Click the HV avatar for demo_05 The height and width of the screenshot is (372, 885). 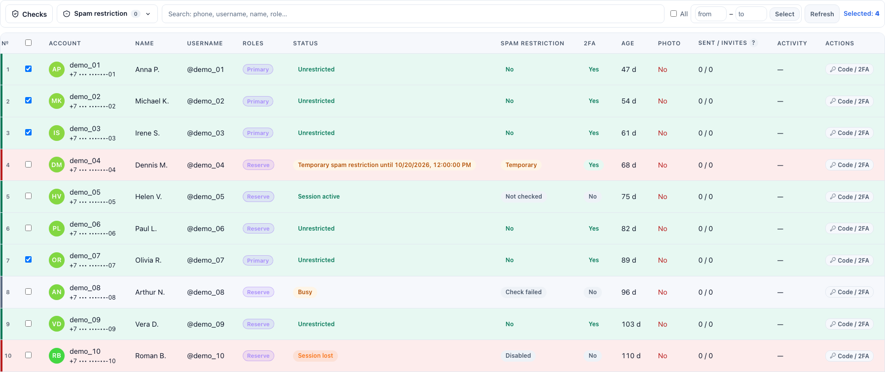pyautogui.click(x=57, y=197)
